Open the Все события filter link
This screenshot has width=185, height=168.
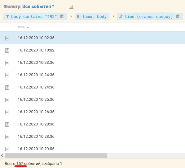tap(38, 6)
